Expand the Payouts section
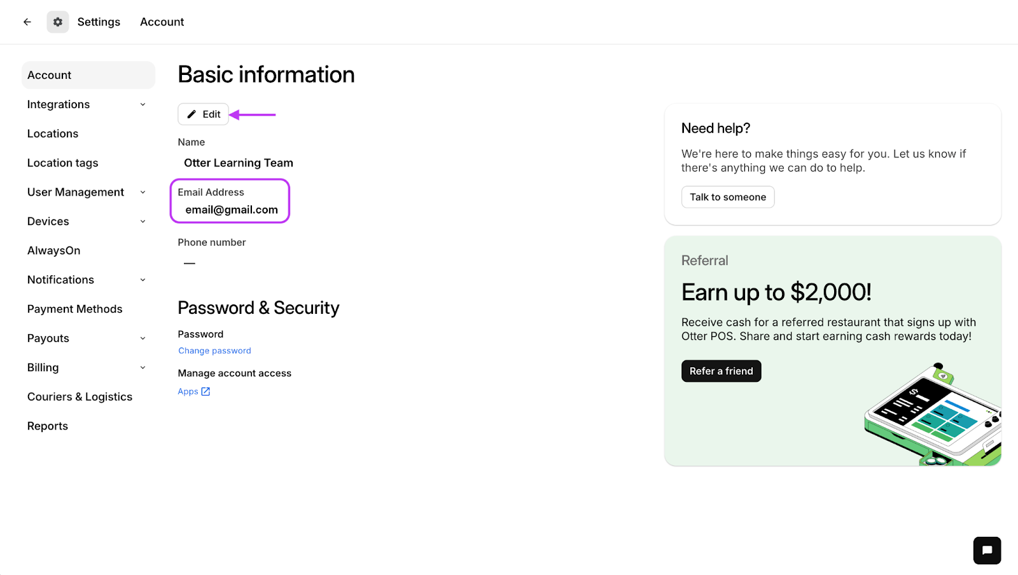 click(x=143, y=338)
